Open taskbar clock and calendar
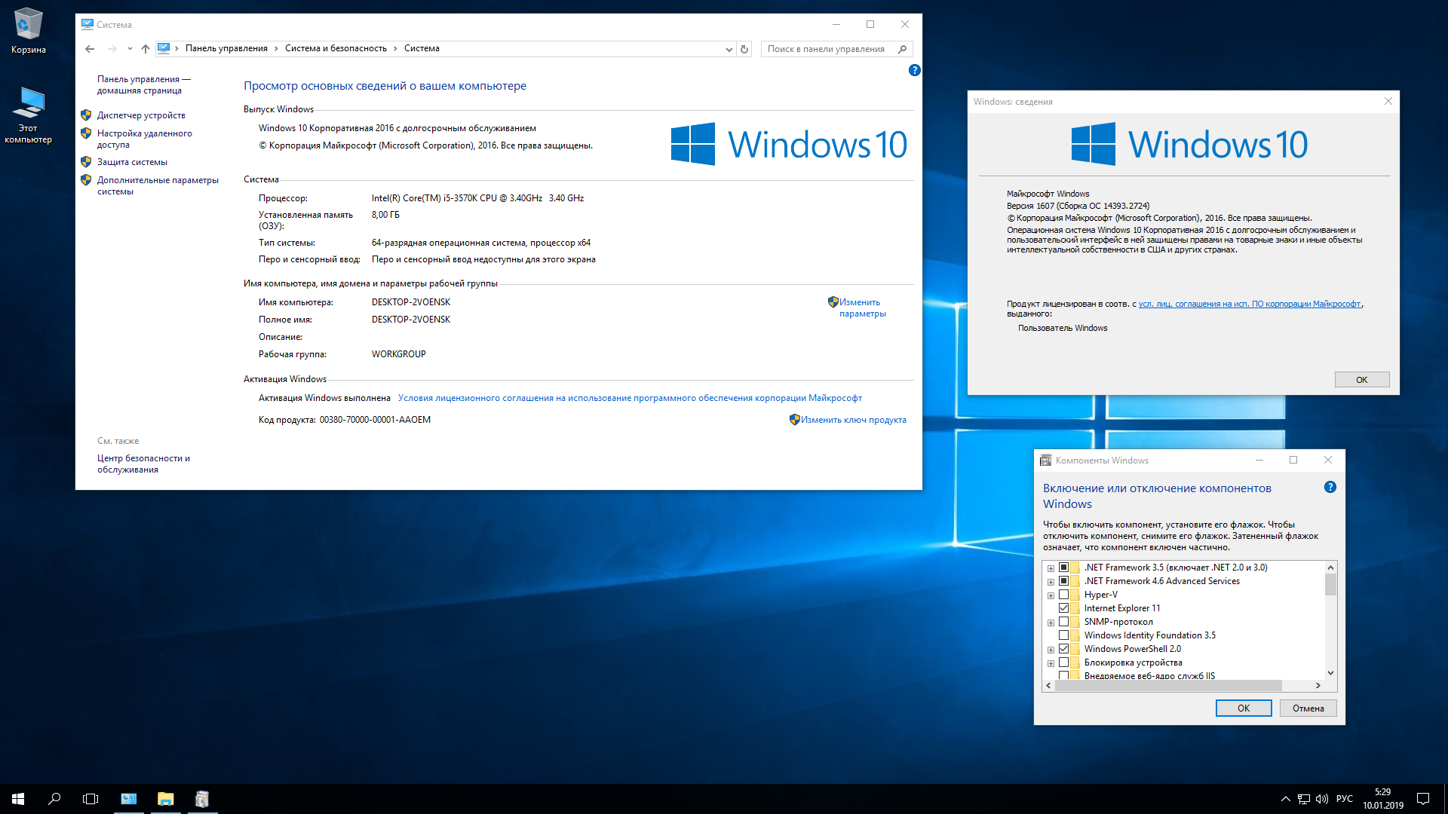 click(x=1383, y=799)
